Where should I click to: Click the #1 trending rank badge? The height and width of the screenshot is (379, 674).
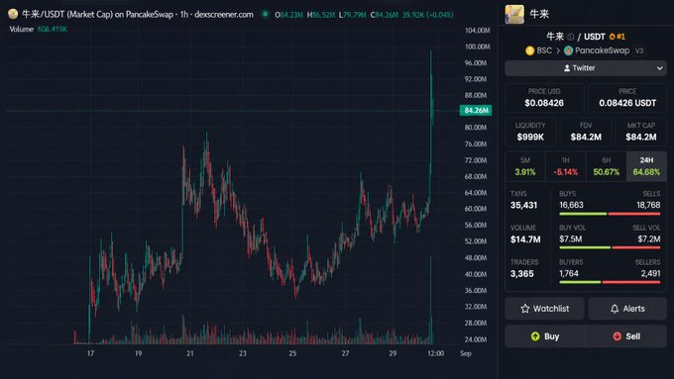pos(618,37)
